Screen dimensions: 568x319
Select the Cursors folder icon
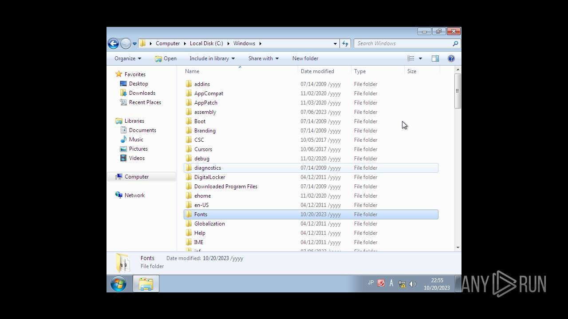click(189, 149)
